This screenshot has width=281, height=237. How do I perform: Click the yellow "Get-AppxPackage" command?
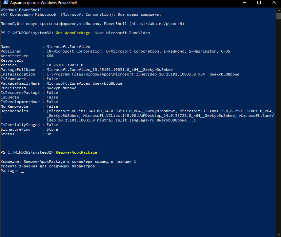pos(73,33)
